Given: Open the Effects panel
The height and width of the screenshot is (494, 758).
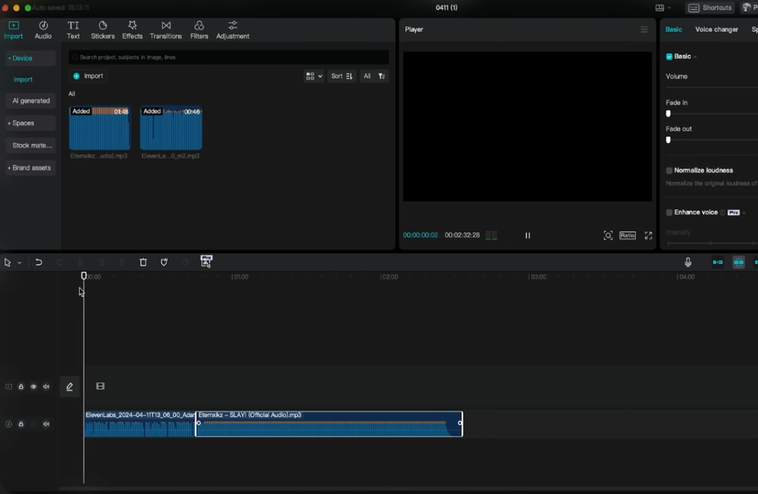Looking at the screenshot, I should point(132,30).
